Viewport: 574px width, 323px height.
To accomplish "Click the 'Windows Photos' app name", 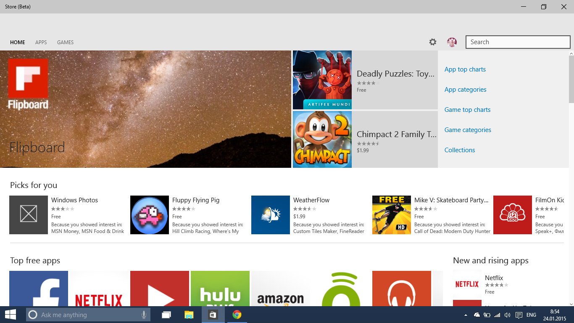I will point(74,200).
